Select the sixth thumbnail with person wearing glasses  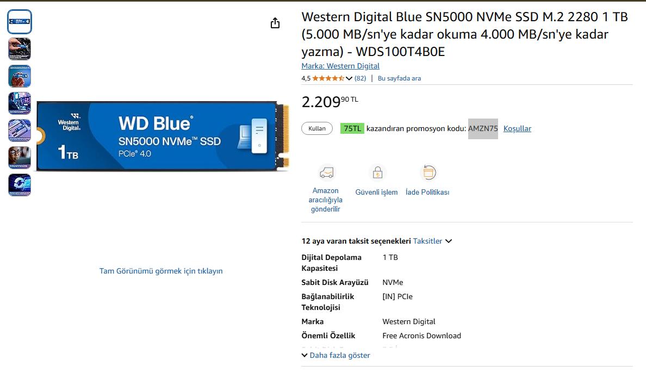[20, 158]
